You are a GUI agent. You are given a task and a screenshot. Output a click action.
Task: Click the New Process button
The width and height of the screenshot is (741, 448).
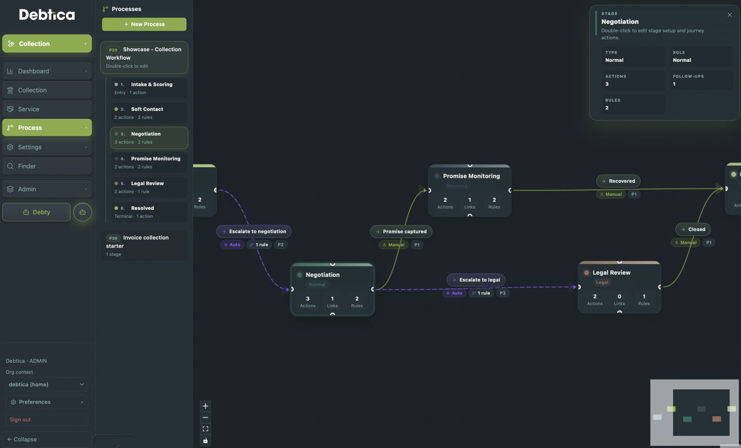(x=144, y=24)
